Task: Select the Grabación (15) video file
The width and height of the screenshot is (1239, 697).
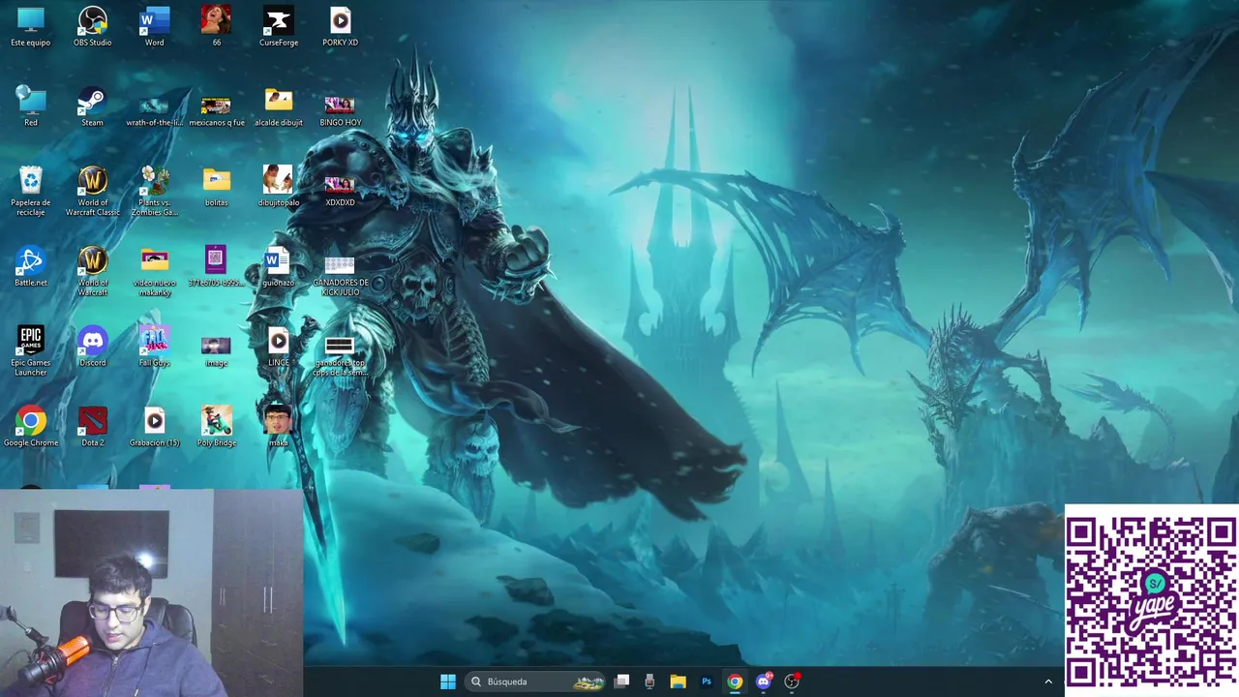Action: point(154,427)
